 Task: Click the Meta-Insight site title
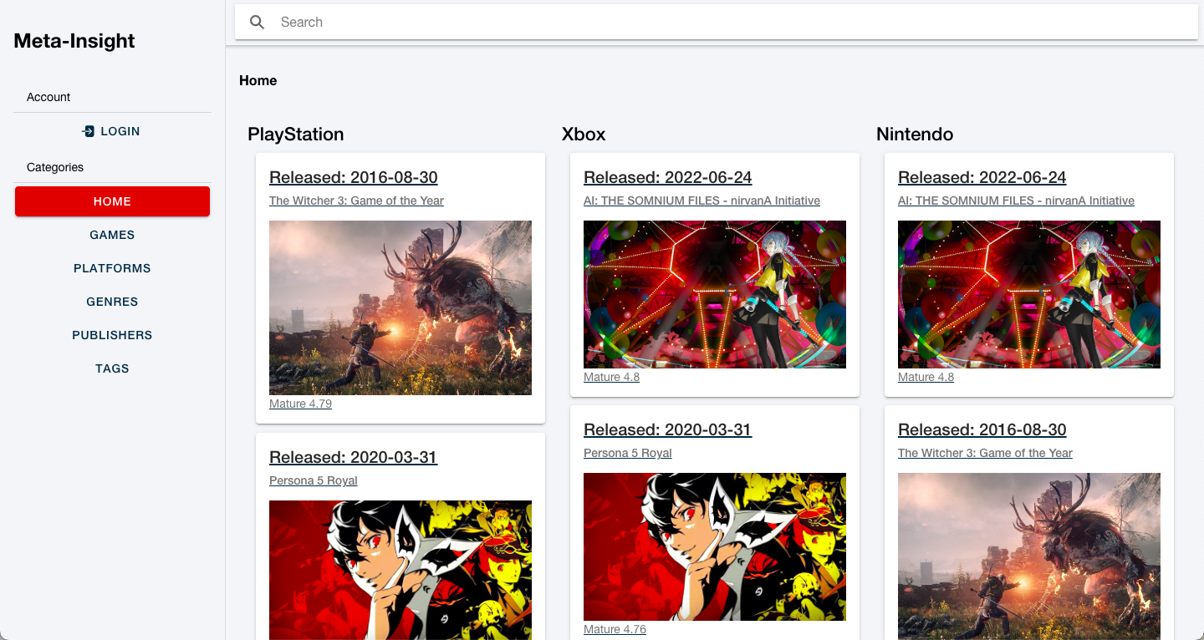click(74, 41)
